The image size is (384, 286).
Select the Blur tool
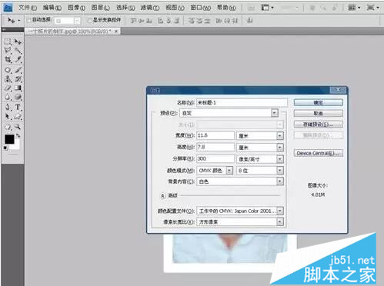[8, 97]
